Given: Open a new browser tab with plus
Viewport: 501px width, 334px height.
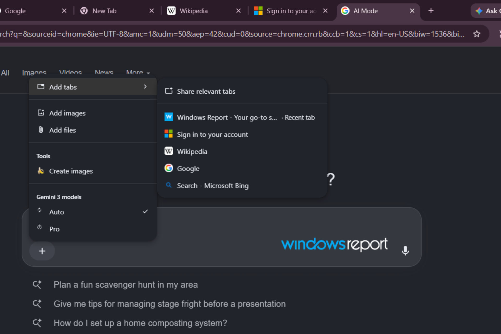Looking at the screenshot, I should (x=431, y=11).
